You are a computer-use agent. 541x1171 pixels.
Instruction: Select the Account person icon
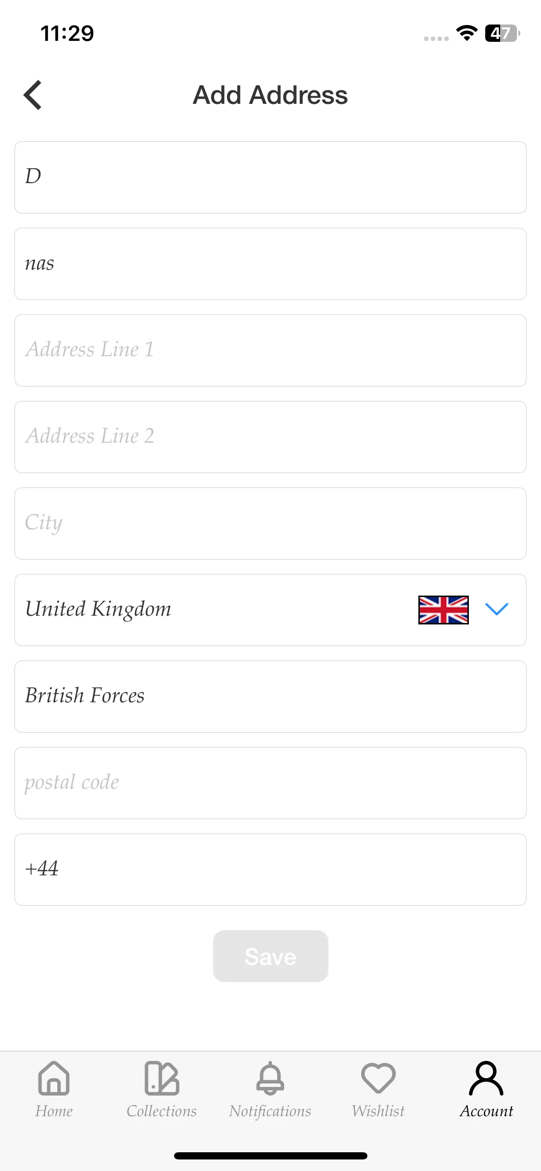[486, 1078]
